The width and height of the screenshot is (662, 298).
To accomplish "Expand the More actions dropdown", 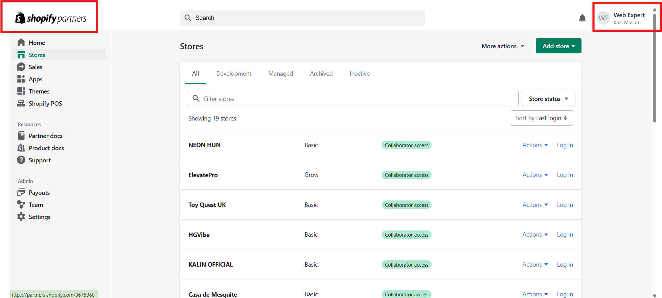I will (503, 46).
